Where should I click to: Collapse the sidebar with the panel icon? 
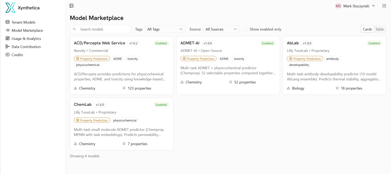72,6
